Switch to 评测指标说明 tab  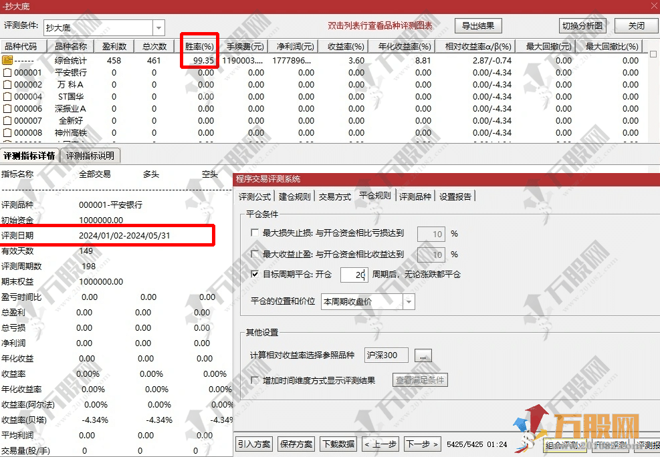[90, 156]
